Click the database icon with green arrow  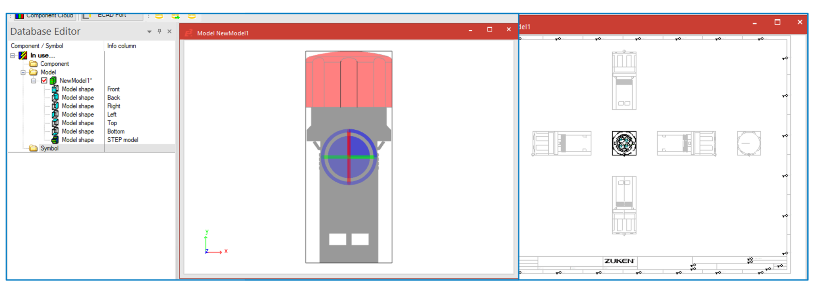pos(175,16)
